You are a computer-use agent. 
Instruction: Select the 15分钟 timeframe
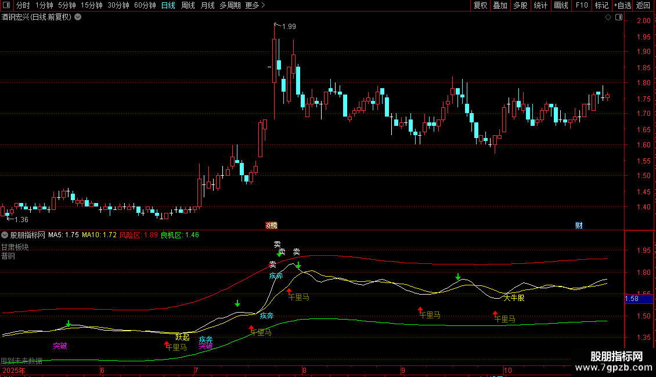tap(92, 5)
